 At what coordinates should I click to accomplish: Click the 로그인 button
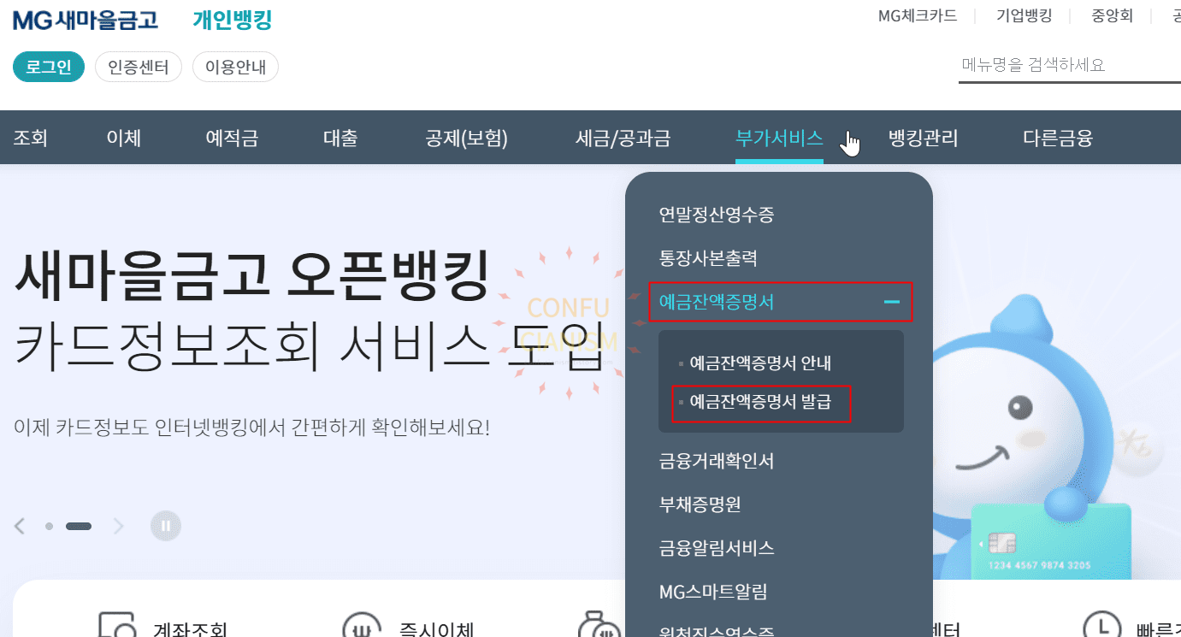pyautogui.click(x=49, y=67)
